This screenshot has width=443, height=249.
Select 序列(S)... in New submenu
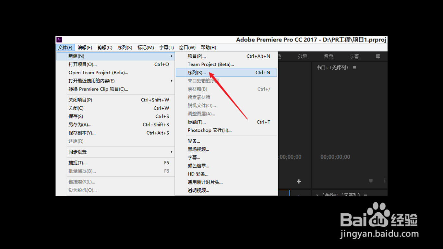[x=226, y=73]
